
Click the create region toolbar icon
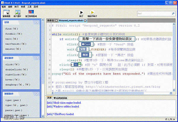tap(31, 13)
